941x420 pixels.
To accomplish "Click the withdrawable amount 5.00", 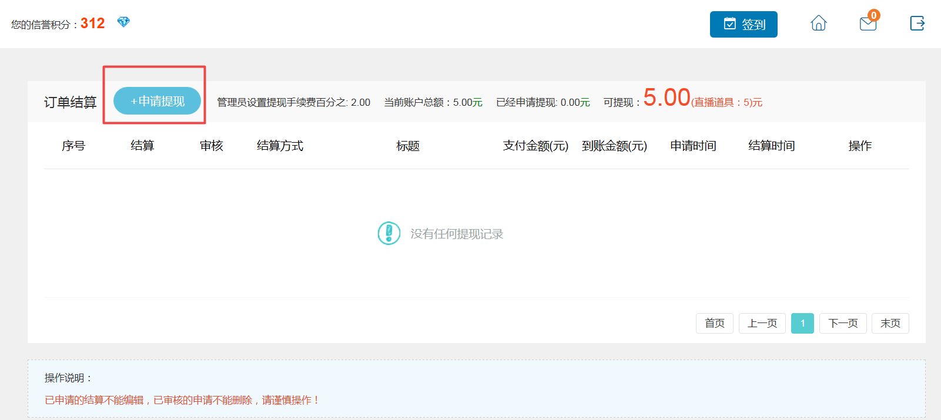I will click(x=667, y=98).
